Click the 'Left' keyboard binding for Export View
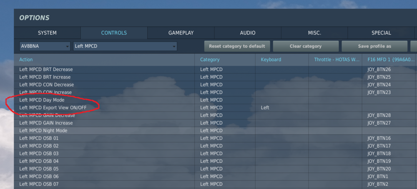The height and width of the screenshot is (189, 417). [x=282, y=108]
